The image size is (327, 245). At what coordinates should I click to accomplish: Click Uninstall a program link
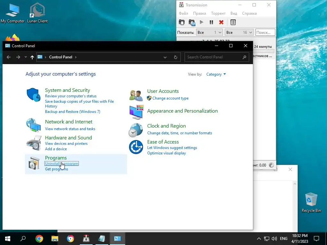[62, 164]
